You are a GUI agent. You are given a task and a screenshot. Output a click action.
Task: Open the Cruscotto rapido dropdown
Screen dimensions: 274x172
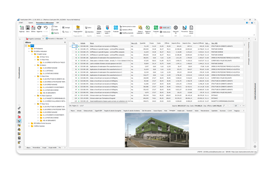click(108, 29)
